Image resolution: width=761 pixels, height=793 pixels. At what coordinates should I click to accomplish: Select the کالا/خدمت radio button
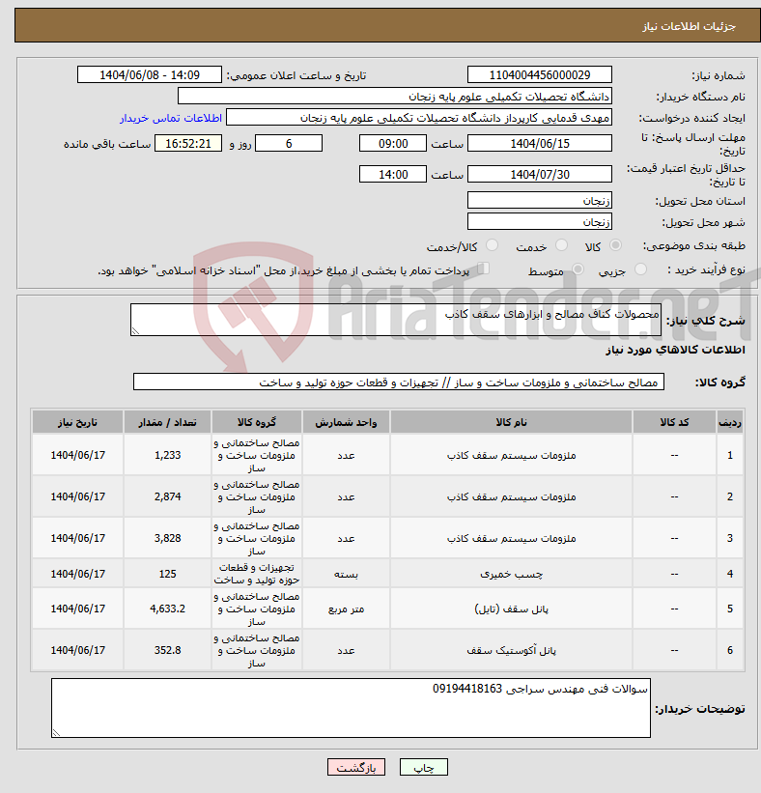492,245
